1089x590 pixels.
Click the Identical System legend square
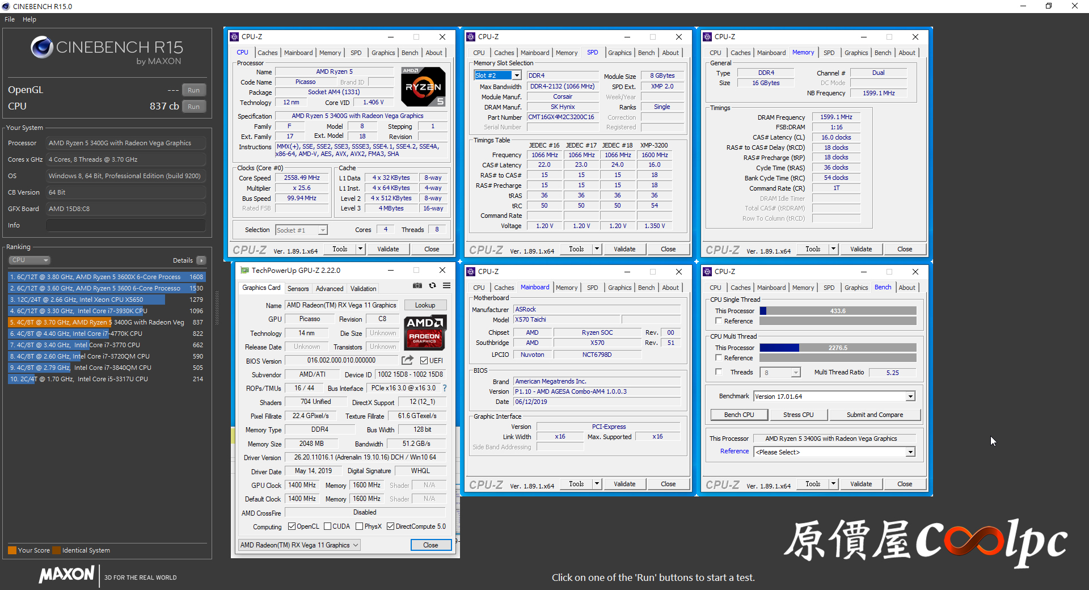pos(56,550)
